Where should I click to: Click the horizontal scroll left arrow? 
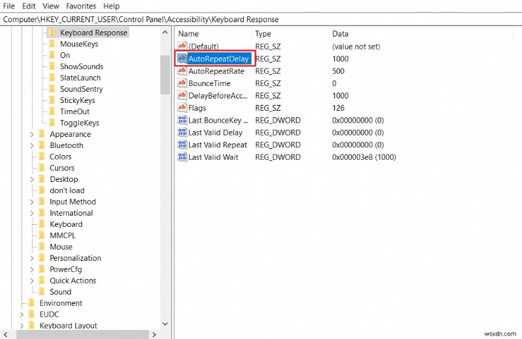click(5, 334)
